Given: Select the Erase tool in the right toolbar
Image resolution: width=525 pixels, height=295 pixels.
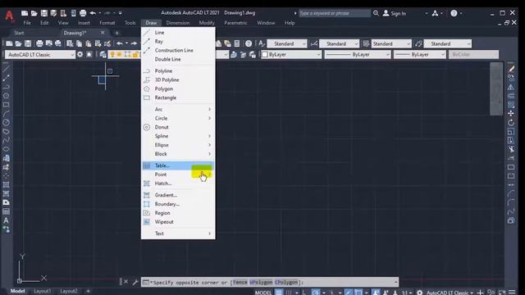Looking at the screenshot, I should tap(511, 69).
